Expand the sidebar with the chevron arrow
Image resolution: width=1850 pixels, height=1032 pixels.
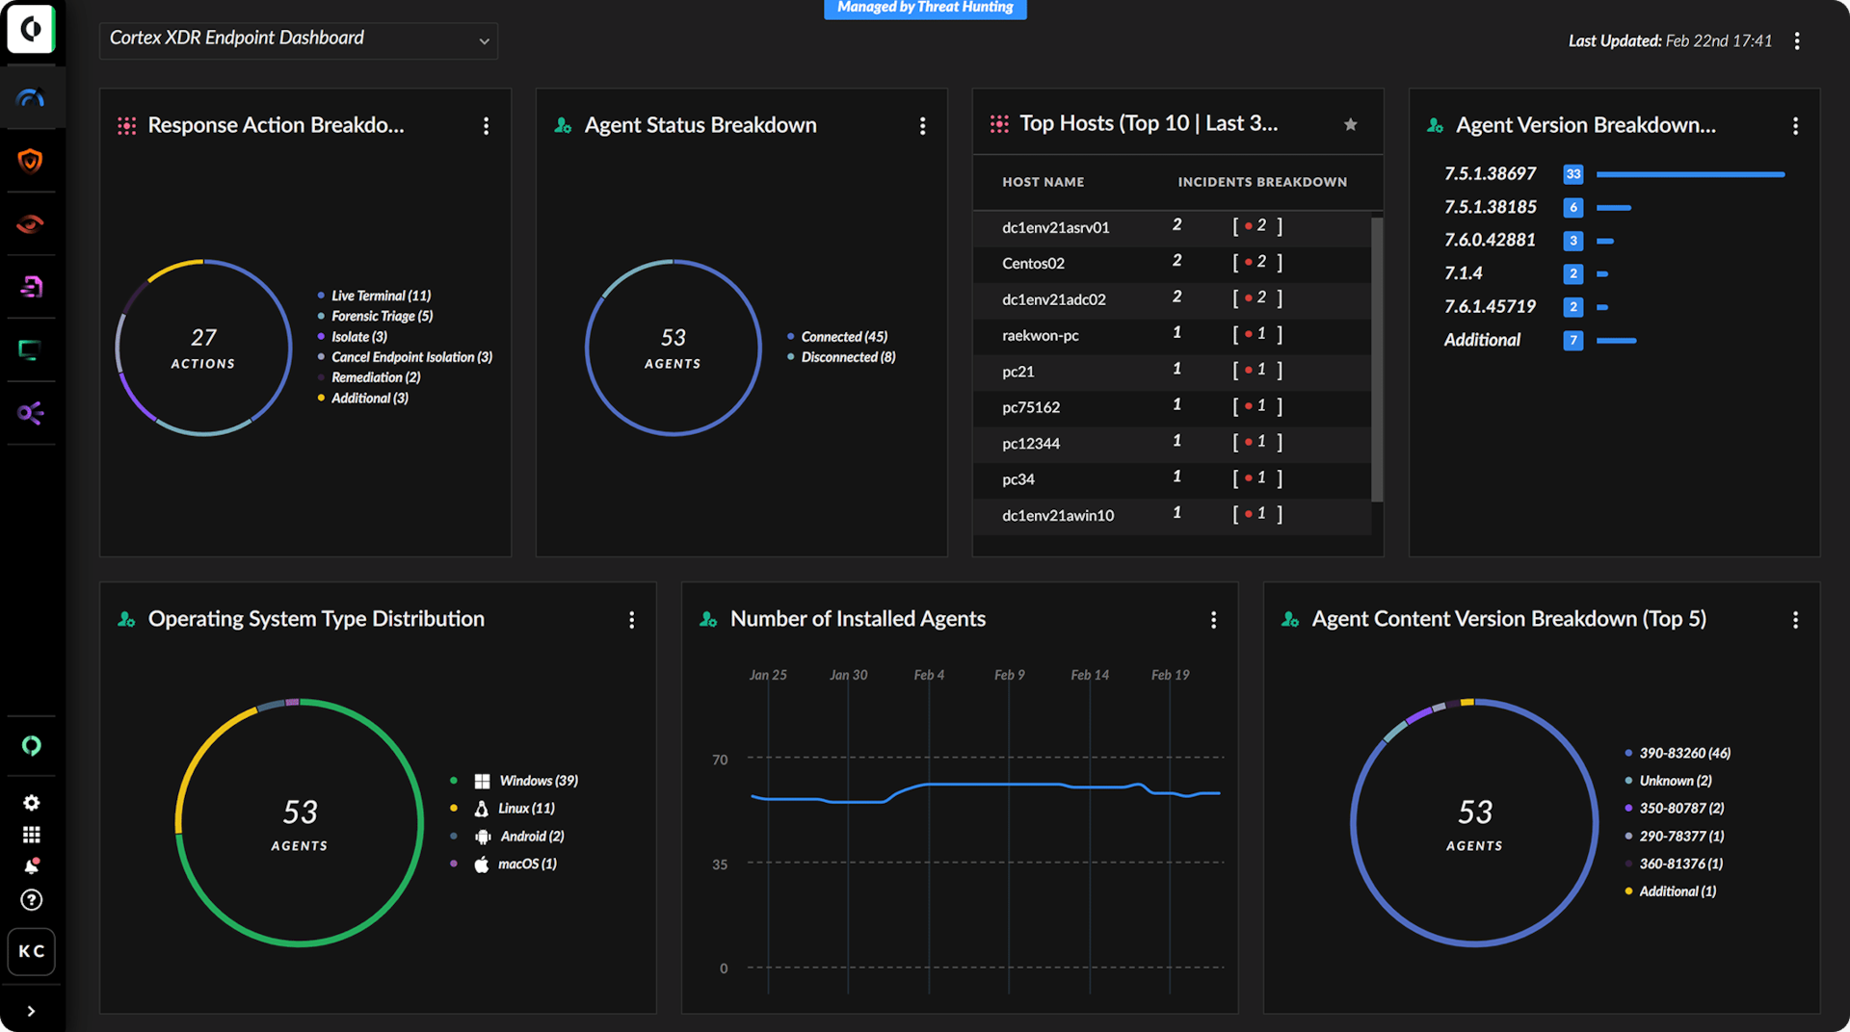(31, 1011)
